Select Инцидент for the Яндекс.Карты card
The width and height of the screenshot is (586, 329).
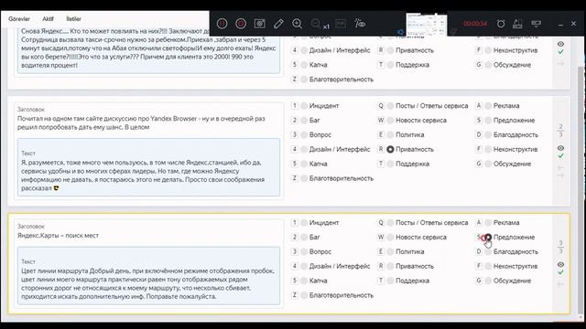304,223
